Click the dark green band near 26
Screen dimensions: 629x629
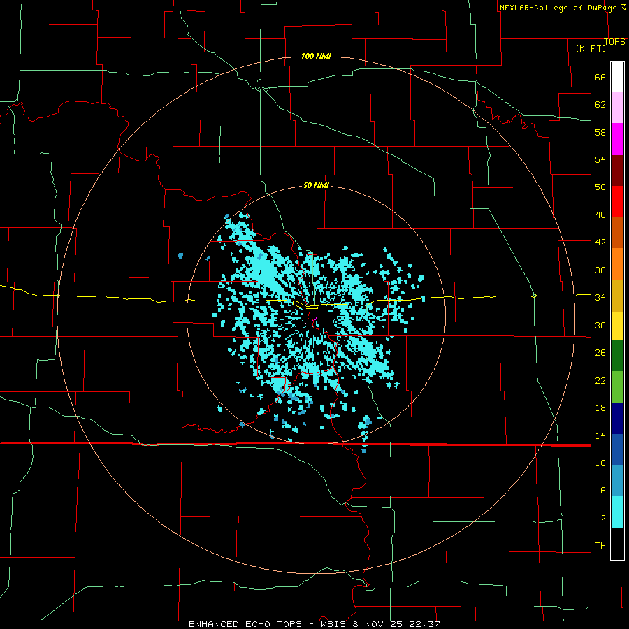pyautogui.click(x=617, y=356)
